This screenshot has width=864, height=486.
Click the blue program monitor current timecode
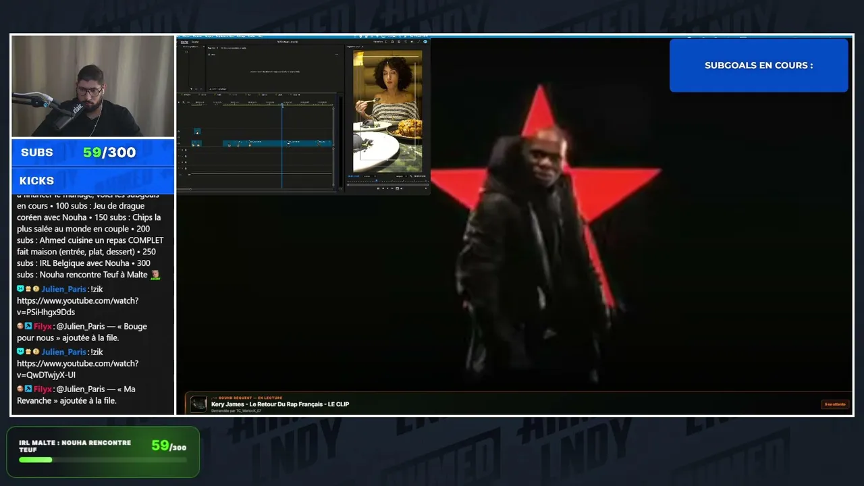coord(354,176)
